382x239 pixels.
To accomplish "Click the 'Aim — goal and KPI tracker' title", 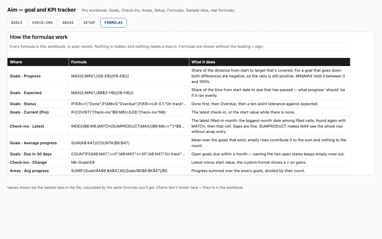I will click(41, 10).
